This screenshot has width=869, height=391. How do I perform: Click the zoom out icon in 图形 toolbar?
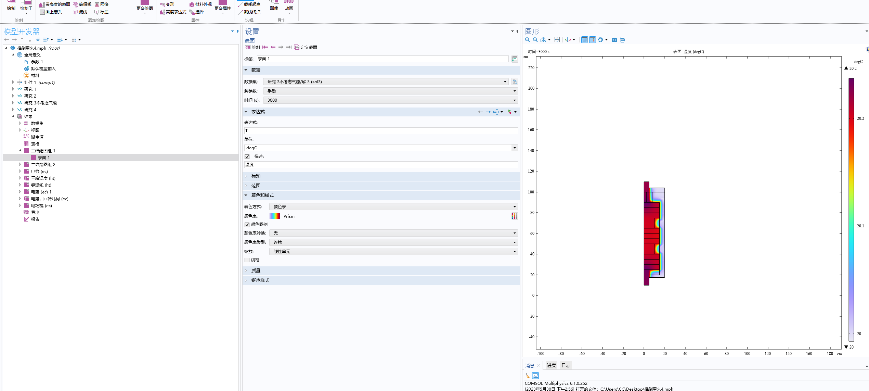[535, 40]
